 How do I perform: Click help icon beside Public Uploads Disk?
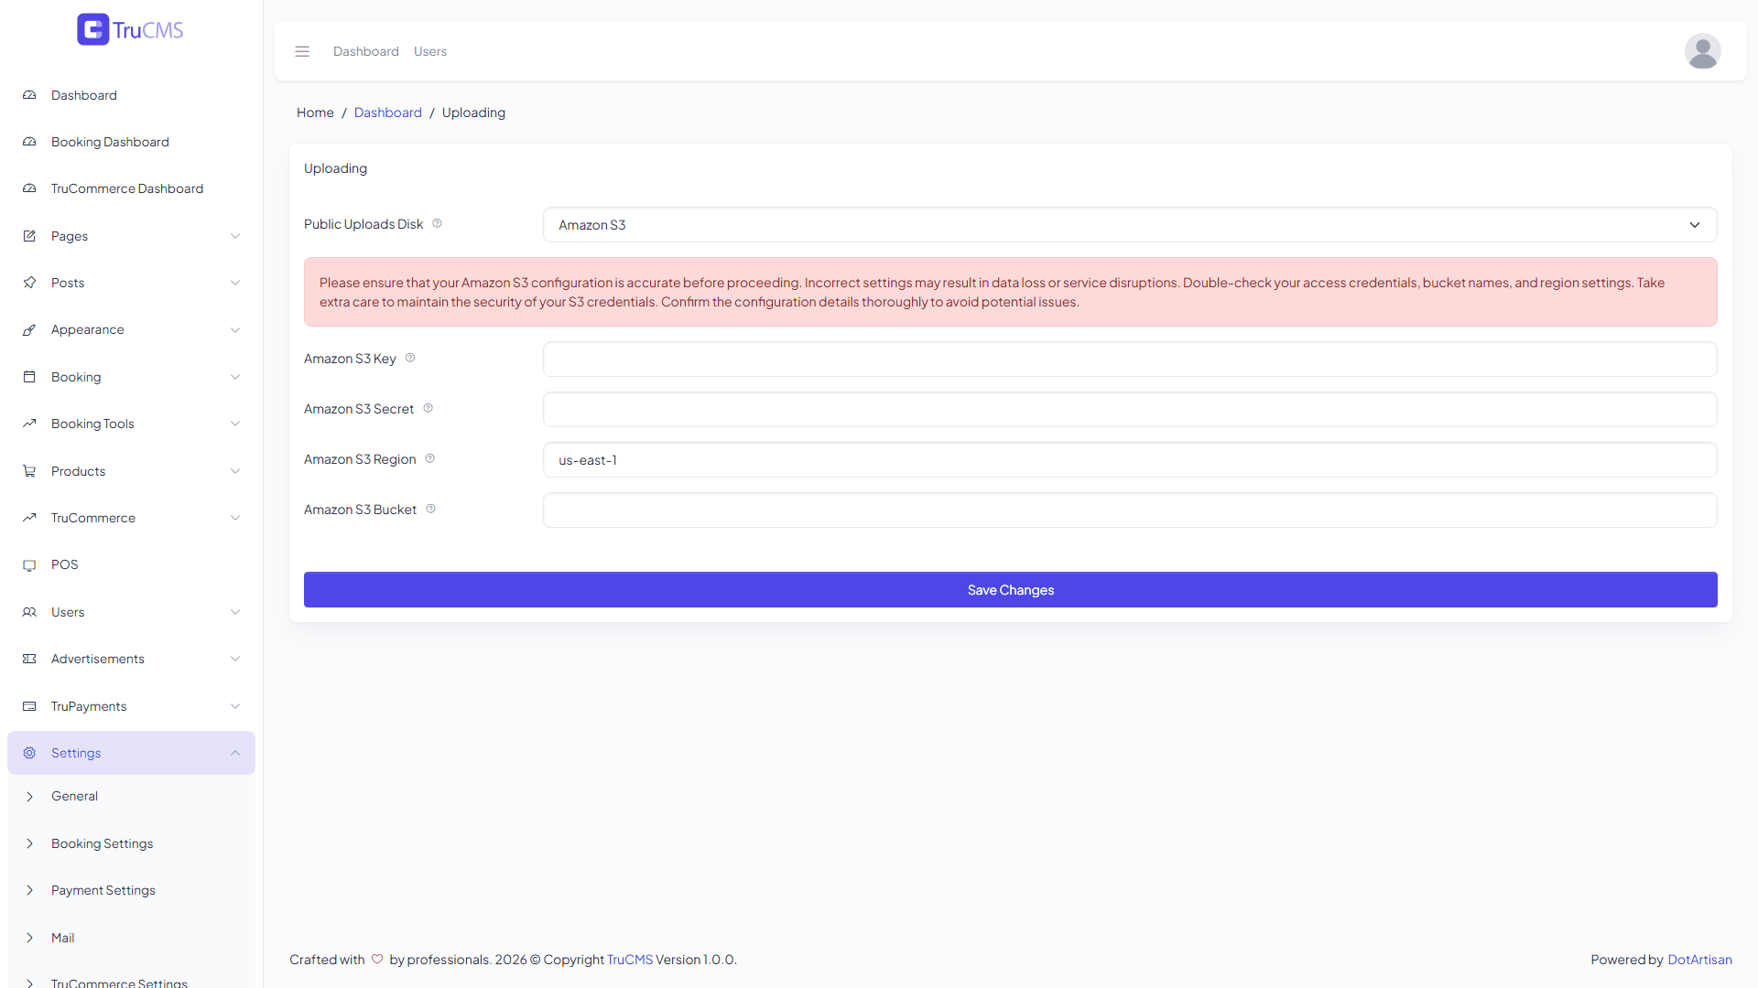pos(437,223)
